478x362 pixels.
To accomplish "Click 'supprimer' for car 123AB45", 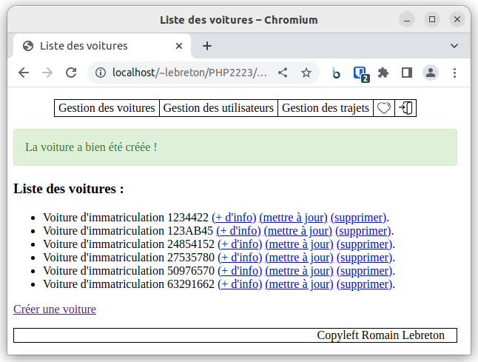I will 363,231.
